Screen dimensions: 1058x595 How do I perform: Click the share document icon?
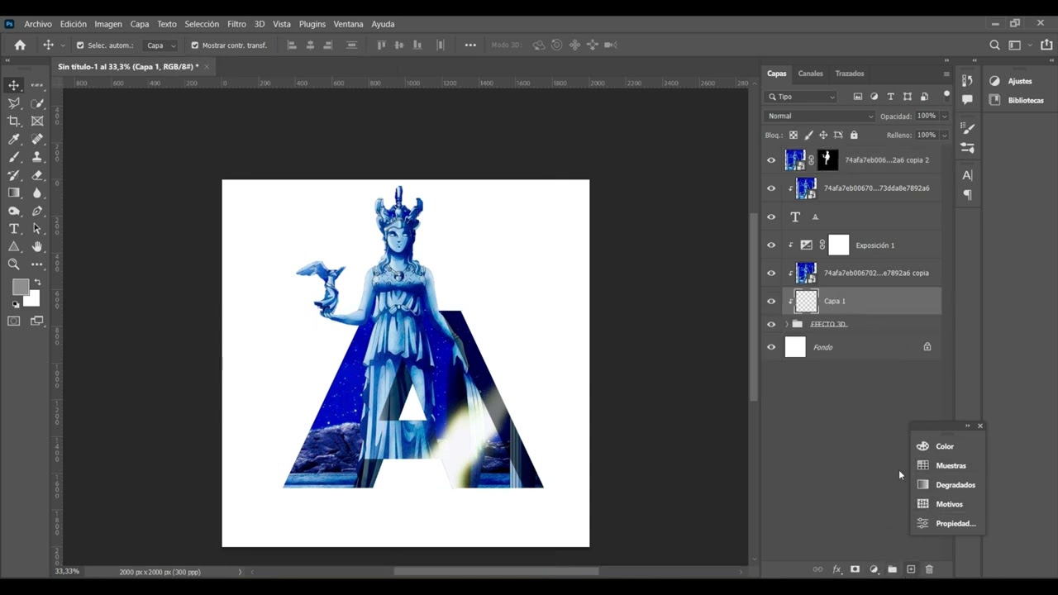click(x=1046, y=45)
